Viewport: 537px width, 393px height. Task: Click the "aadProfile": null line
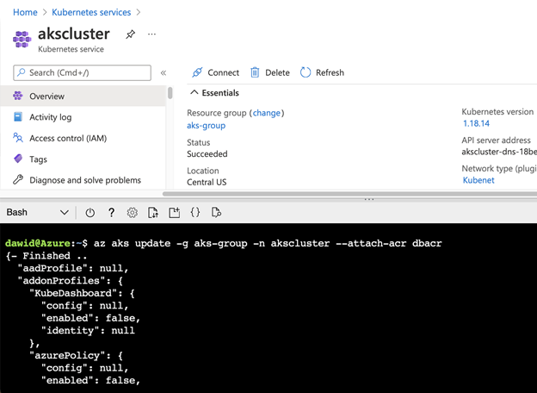(73, 268)
